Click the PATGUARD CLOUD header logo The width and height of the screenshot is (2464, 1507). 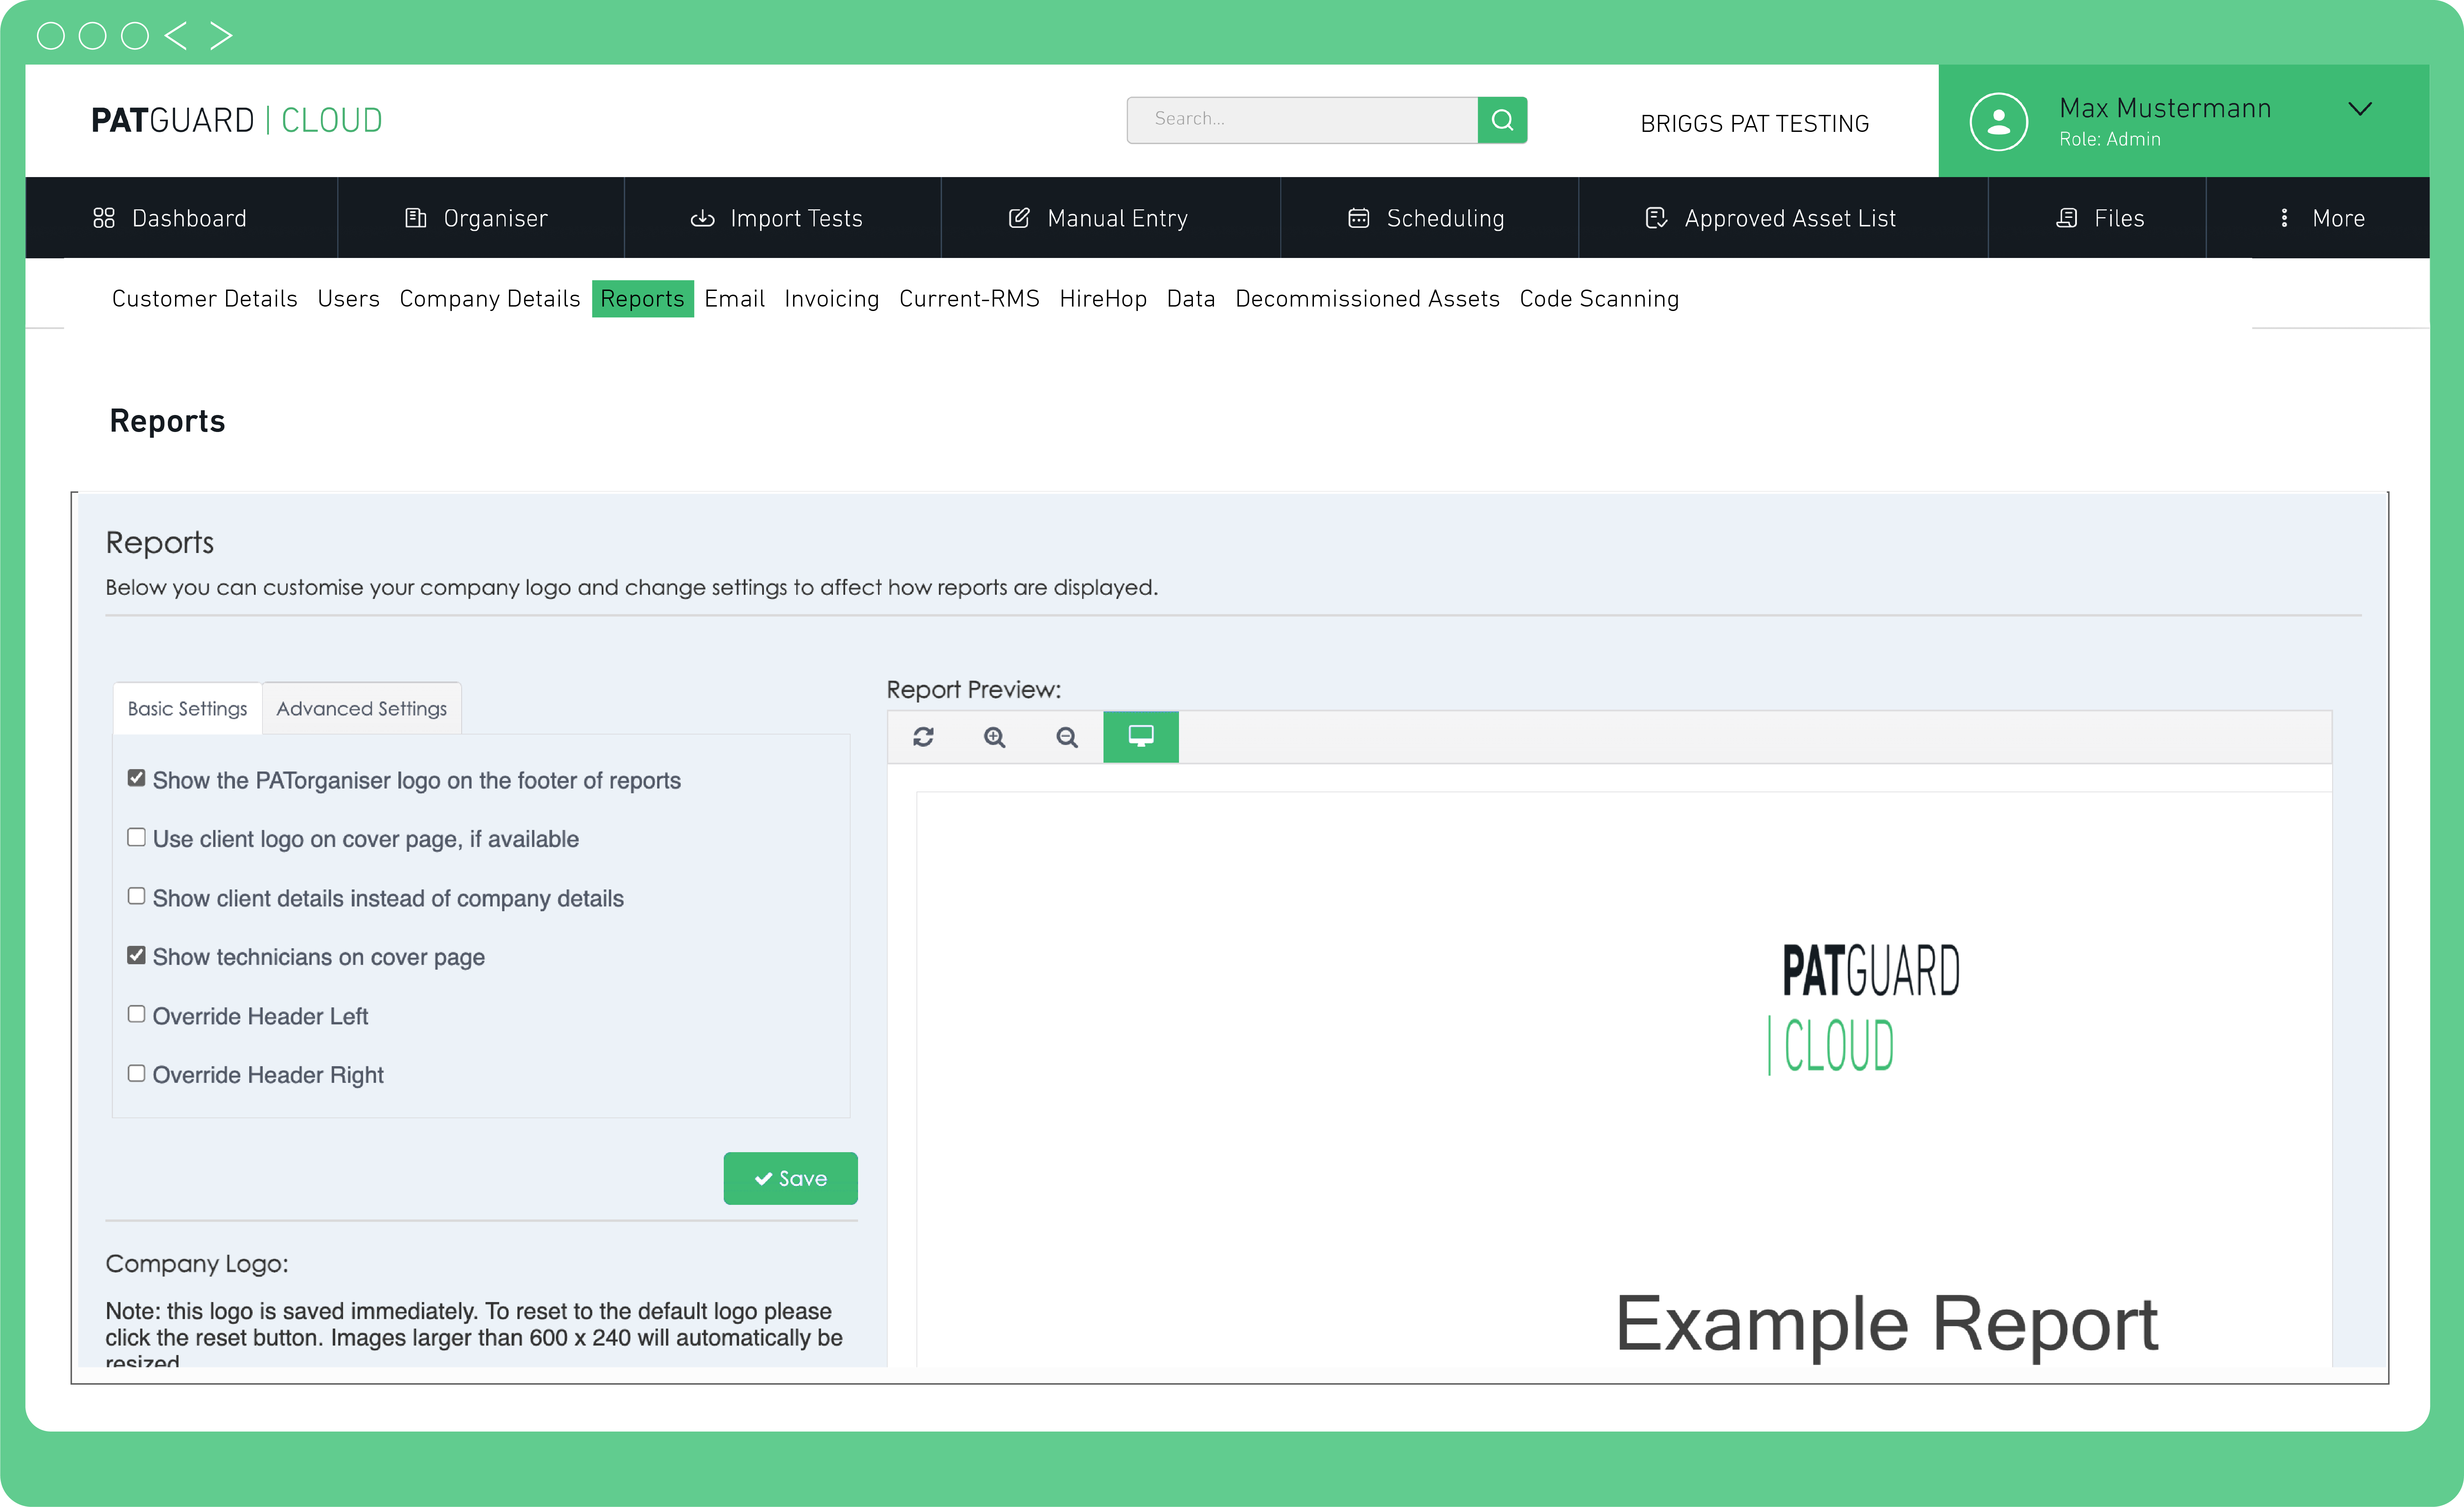click(x=237, y=120)
